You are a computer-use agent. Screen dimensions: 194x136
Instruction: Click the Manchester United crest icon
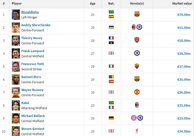pos(137,92)
